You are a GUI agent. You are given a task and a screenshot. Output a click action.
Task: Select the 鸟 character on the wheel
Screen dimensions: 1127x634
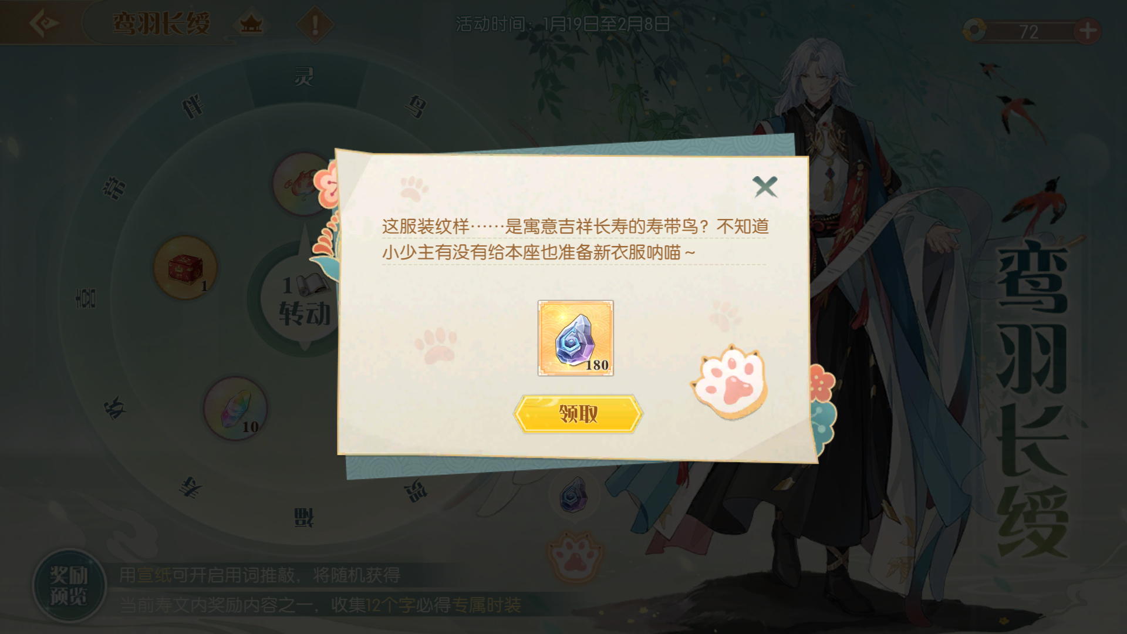point(415,106)
